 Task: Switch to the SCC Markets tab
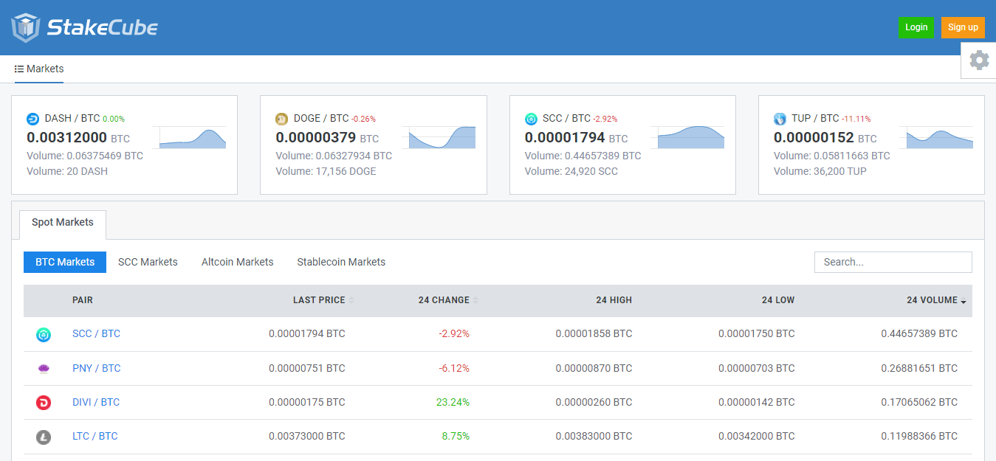148,262
